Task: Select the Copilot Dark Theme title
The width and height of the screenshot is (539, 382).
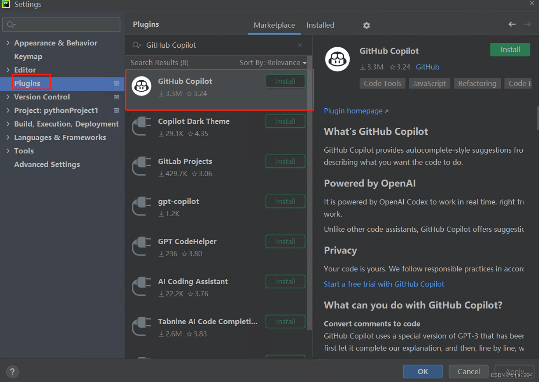Action: tap(194, 122)
